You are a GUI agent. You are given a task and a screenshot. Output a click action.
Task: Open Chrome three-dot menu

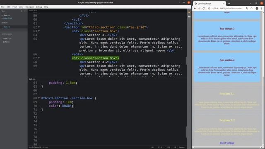[261, 8]
